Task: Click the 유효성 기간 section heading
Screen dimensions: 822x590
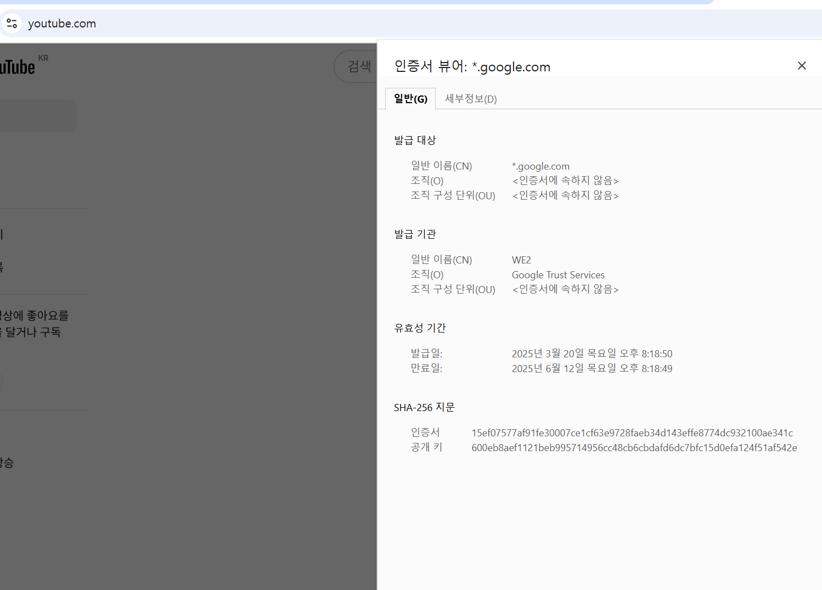Action: coord(419,328)
